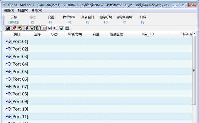Image resolution: width=199 pixels, height=123 pixels.
Task: Click the MPTool app icon in title bar
Action: pyautogui.click(x=5, y=5)
